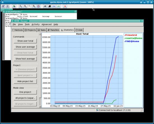Click the VNC refresh screen icon
Viewport: 154px width, 124px height.
(x=14, y=6)
